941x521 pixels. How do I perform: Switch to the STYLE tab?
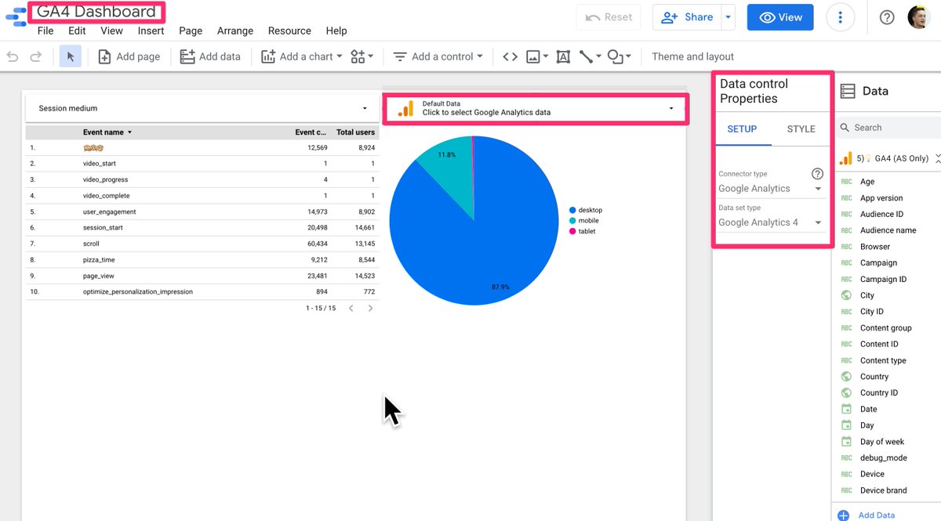pos(801,128)
